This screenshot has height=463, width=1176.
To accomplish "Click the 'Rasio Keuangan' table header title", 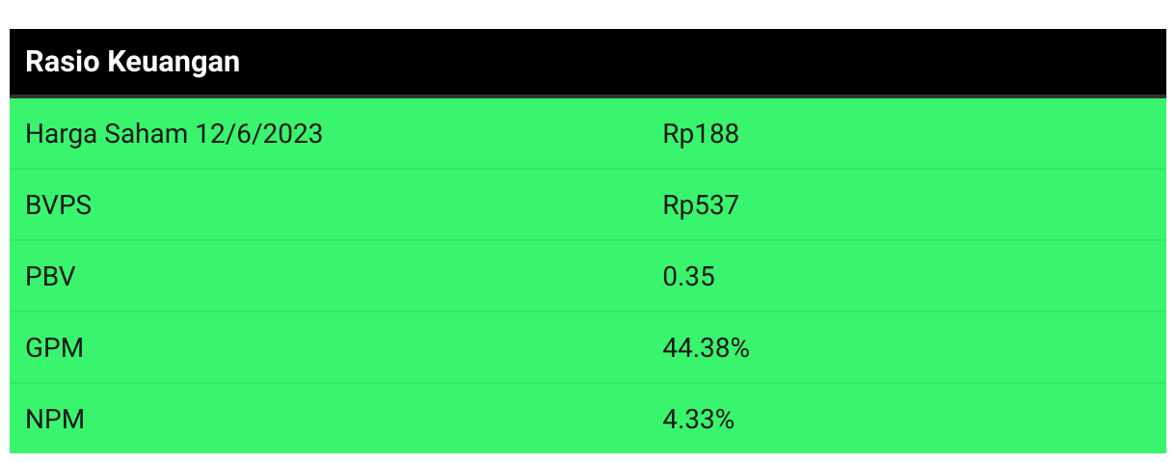I will (x=132, y=63).
